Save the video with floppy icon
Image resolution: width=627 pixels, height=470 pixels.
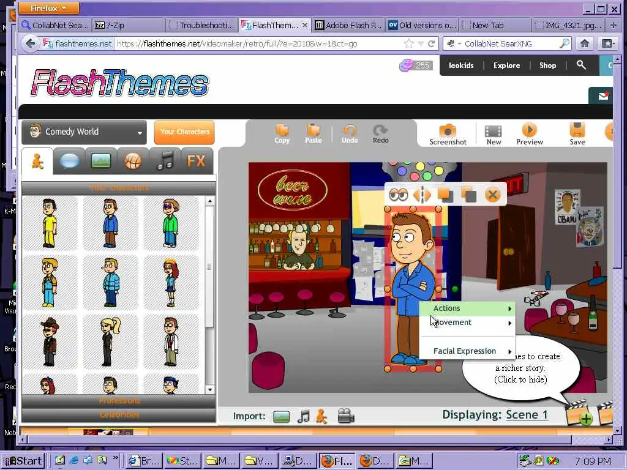tap(577, 134)
